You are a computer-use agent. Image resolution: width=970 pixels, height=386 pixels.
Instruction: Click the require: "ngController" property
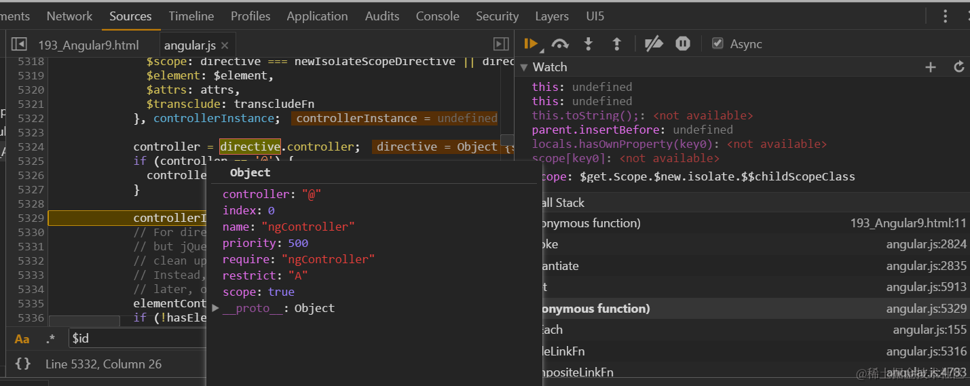pyautogui.click(x=299, y=259)
